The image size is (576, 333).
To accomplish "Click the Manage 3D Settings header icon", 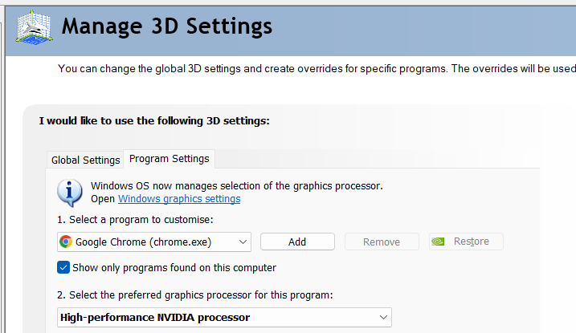I will [x=32, y=27].
